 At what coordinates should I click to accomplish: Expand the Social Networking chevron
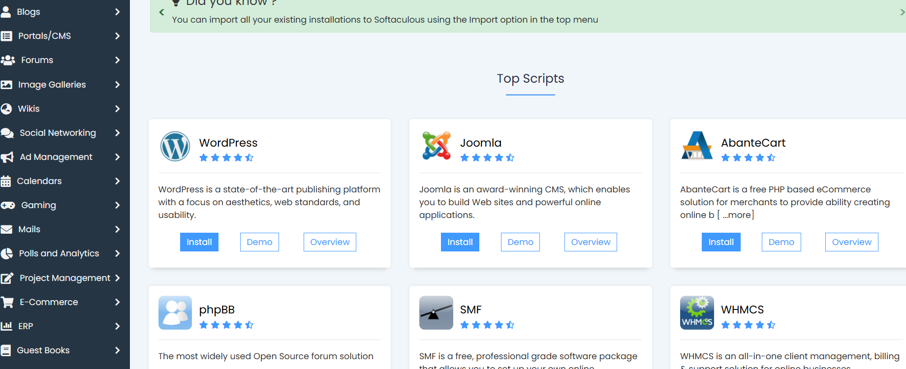(117, 133)
